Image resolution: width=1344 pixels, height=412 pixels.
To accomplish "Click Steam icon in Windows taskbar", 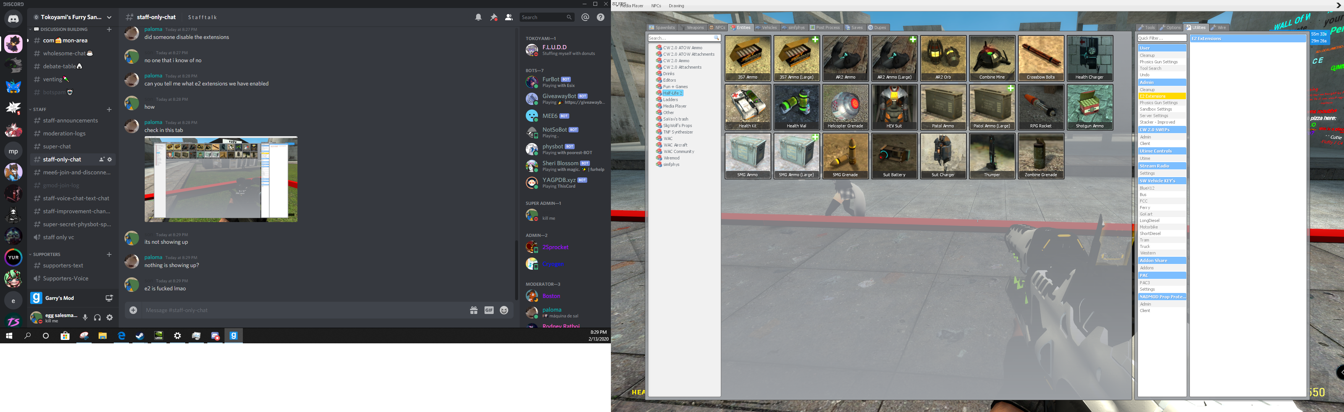I will (x=140, y=336).
